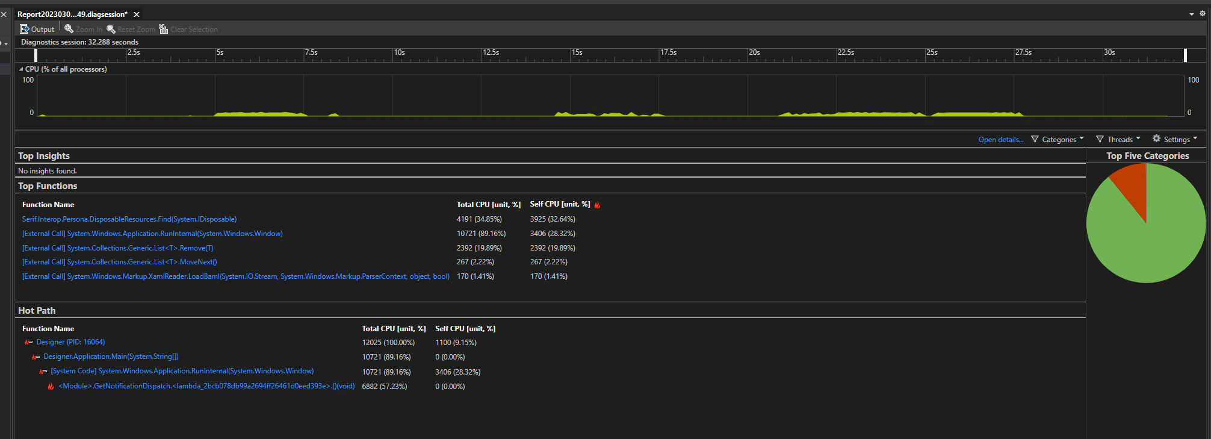Sort Top Functions by the Function Name header
Image resolution: width=1211 pixels, height=439 pixels.
(48, 205)
